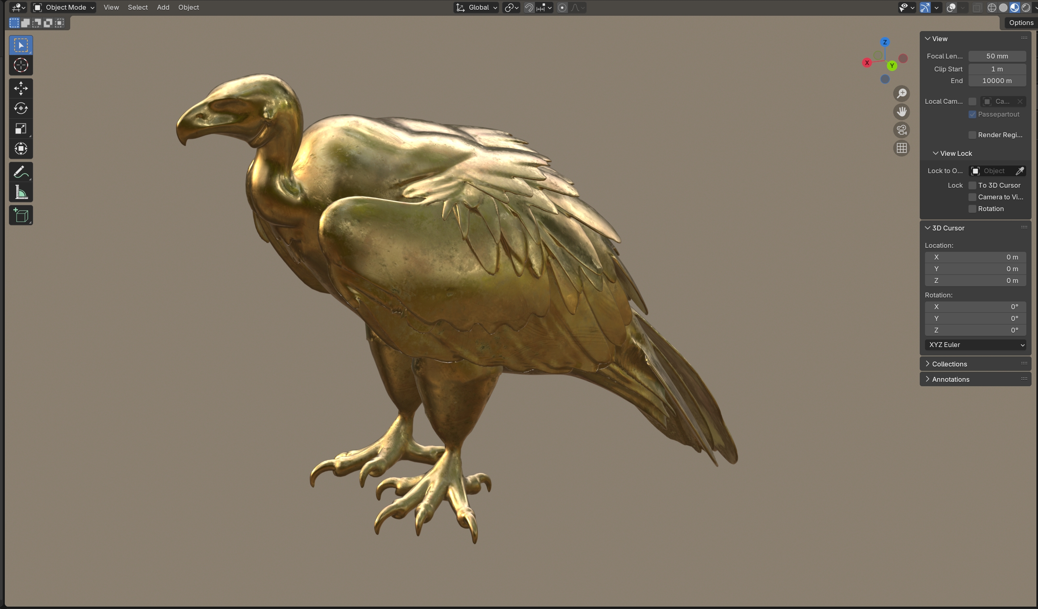1038x609 pixels.
Task: Open the Object Mode dropdown
Action: pos(64,7)
